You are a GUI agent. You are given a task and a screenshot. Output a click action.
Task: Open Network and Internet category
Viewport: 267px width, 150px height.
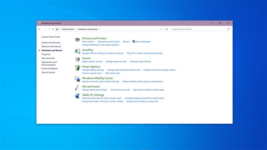[x=51, y=47]
